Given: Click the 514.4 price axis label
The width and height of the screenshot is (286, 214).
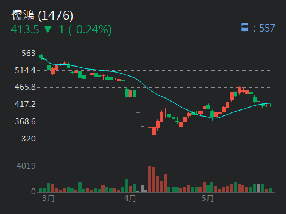Looking at the screenshot, I should click(x=25, y=70).
